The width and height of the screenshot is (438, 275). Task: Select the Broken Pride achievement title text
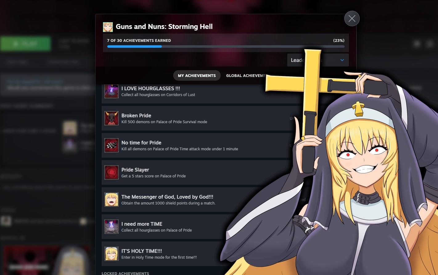point(136,116)
